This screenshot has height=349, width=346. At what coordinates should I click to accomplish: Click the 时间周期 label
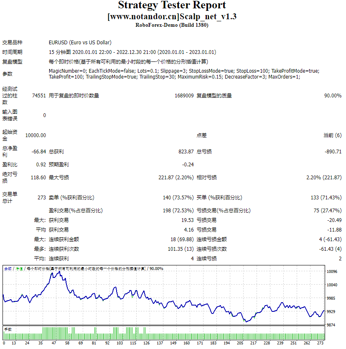tap(12, 52)
